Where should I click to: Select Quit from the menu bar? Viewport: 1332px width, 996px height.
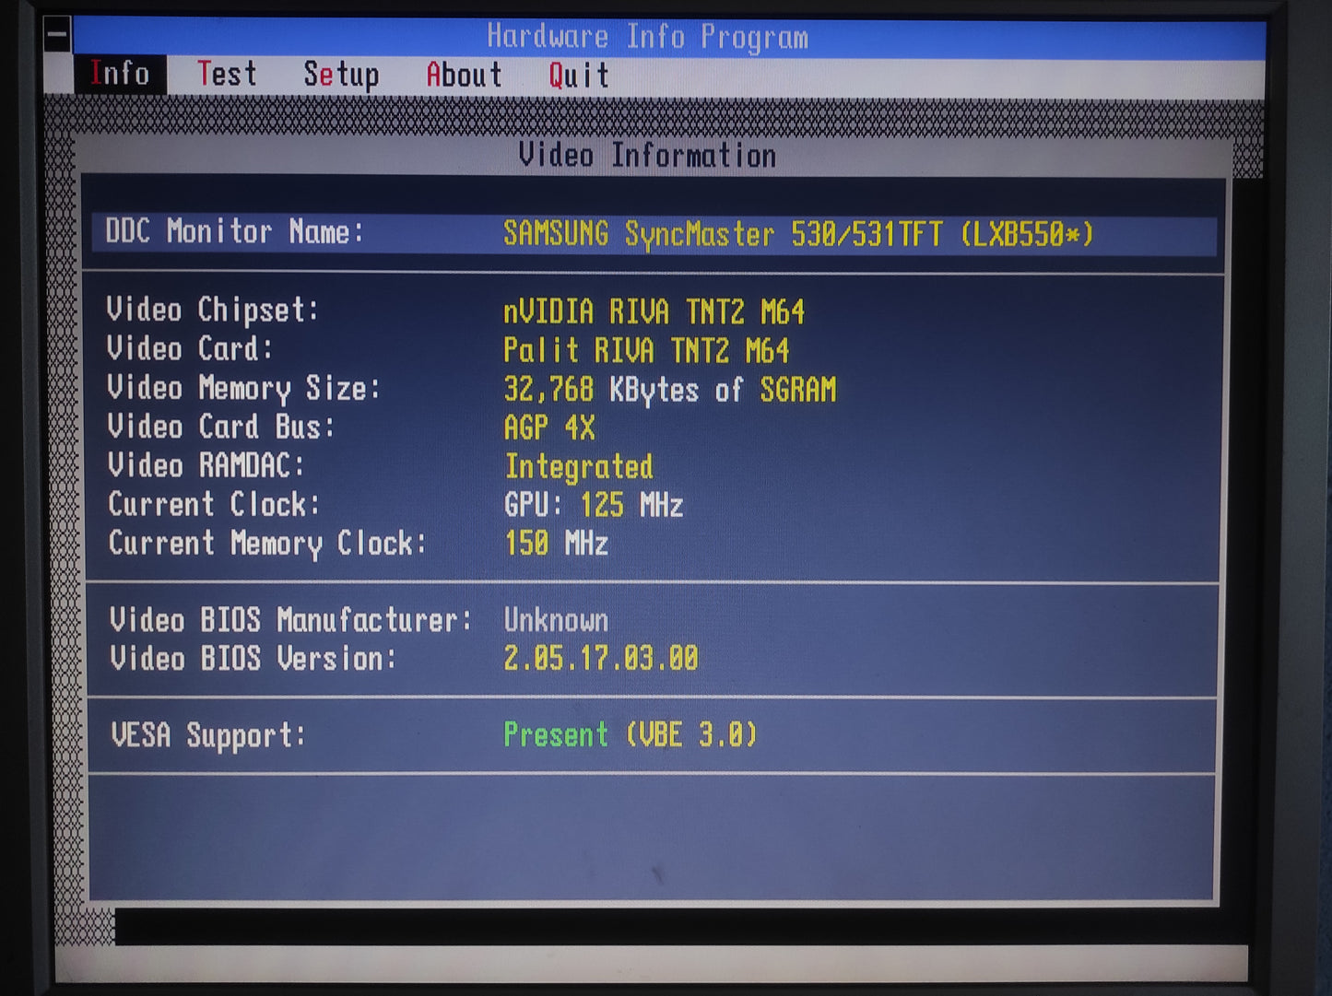tap(577, 74)
